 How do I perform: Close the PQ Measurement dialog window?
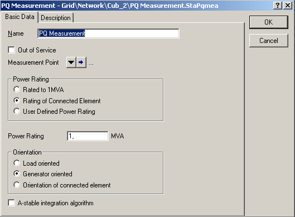288,5
